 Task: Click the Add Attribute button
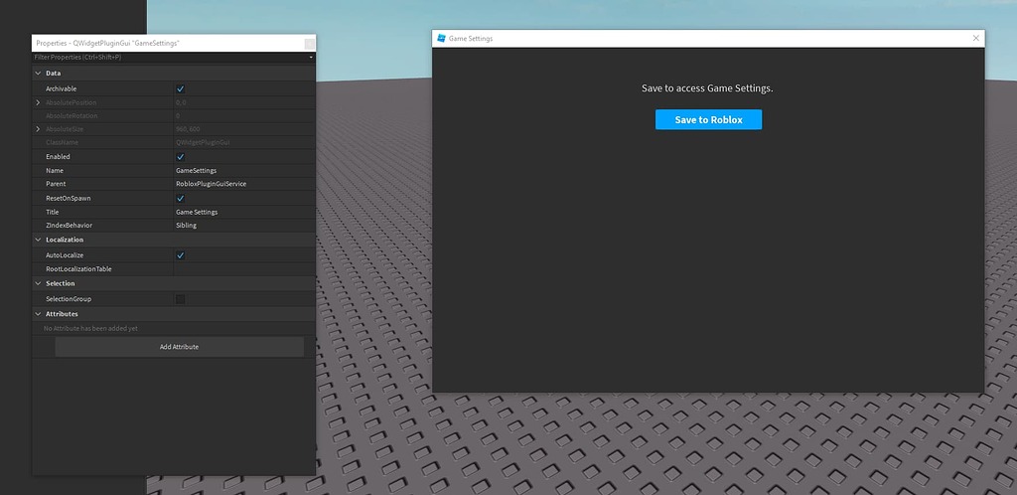click(x=179, y=347)
